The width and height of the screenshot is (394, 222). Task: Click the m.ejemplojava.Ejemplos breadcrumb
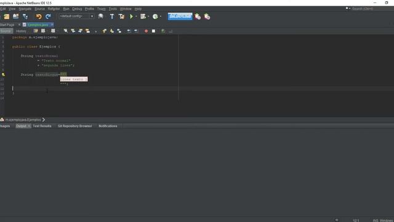coord(23,120)
